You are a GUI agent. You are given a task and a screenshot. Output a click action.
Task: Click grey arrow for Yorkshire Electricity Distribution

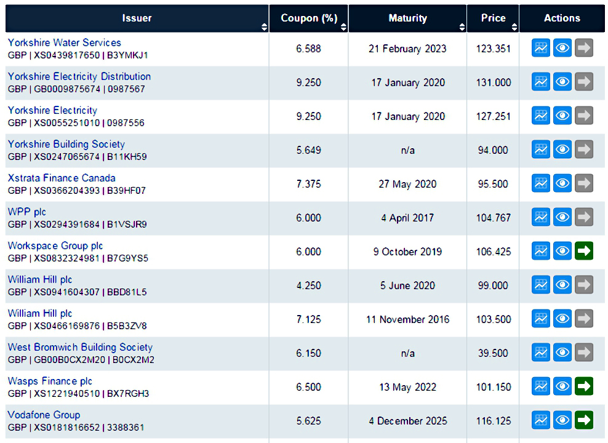[x=584, y=82]
